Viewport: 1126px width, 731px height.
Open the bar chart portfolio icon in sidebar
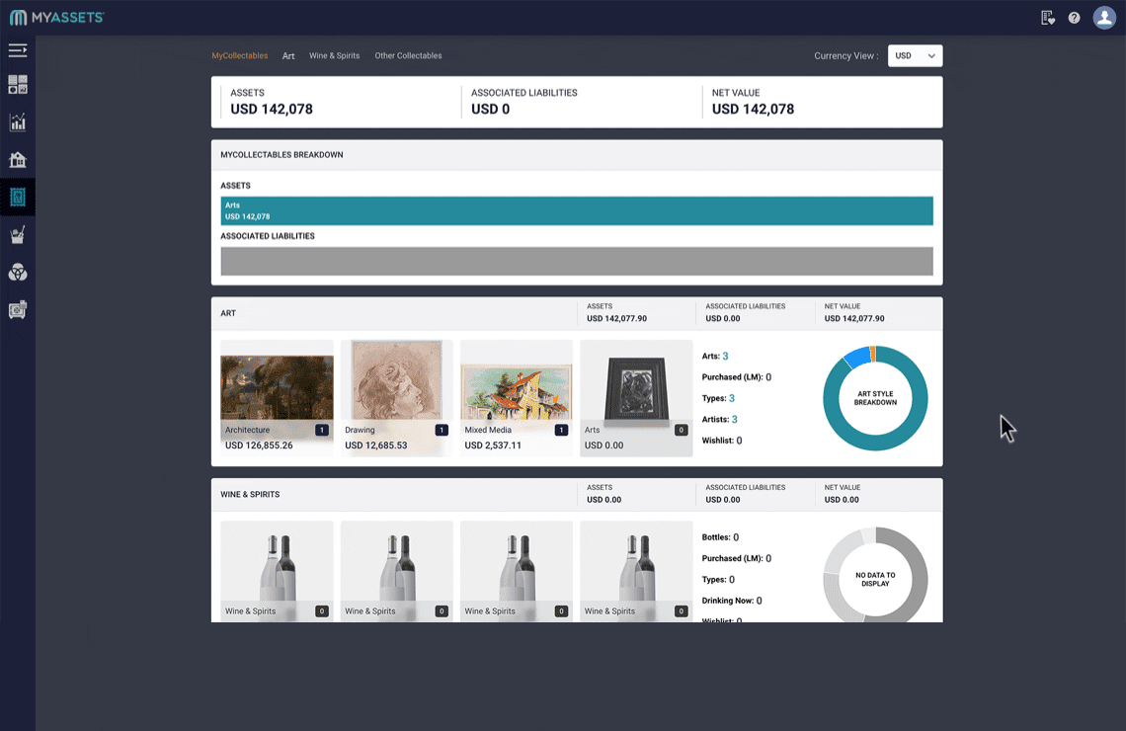[x=17, y=122]
